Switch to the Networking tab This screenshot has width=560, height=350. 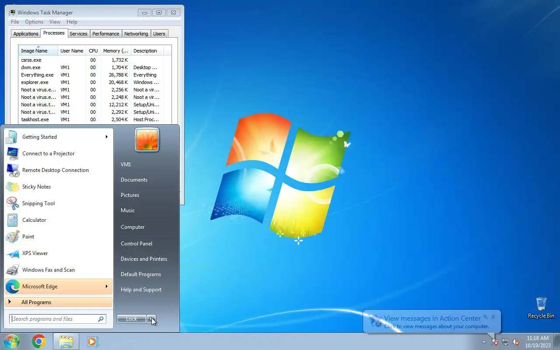click(136, 34)
